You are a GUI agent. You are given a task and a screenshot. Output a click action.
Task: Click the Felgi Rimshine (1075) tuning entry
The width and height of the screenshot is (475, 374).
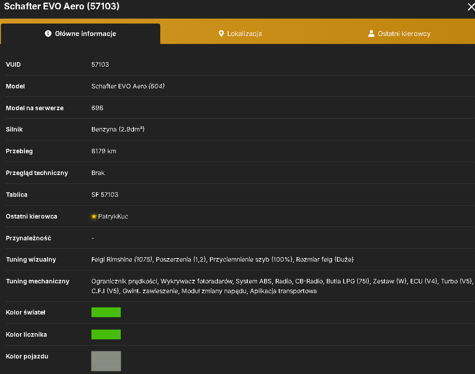tap(122, 260)
